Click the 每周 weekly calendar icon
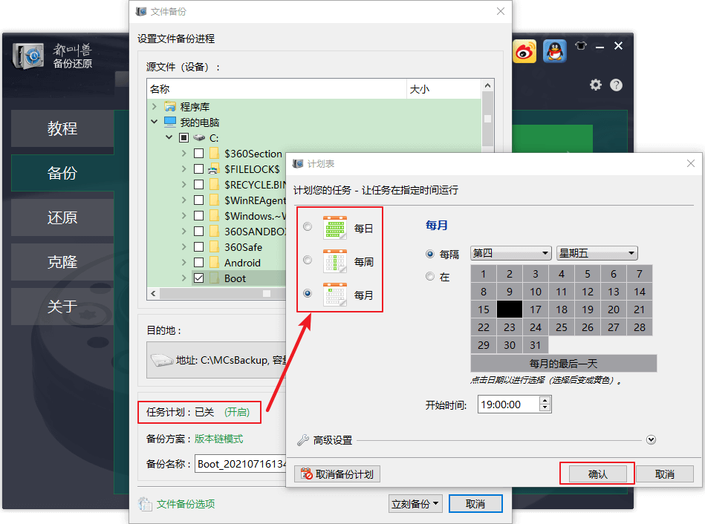The width and height of the screenshot is (705, 524). [x=335, y=261]
